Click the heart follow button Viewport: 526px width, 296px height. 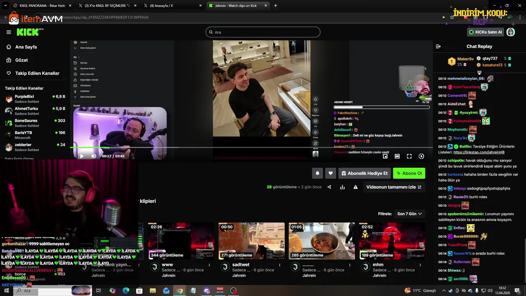click(330, 173)
